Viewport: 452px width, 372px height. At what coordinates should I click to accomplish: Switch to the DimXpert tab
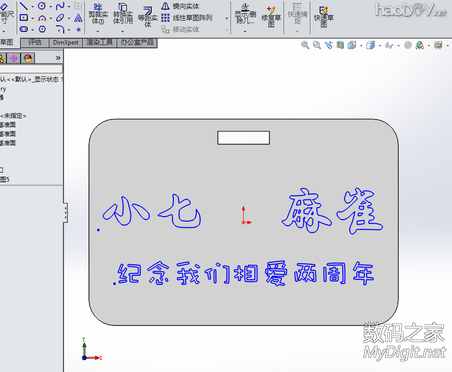66,43
